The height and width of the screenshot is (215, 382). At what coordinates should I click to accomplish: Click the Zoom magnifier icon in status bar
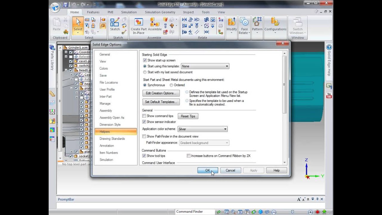tap(233, 212)
